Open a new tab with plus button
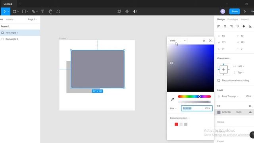The height and width of the screenshot is (143, 254). pos(20,4)
